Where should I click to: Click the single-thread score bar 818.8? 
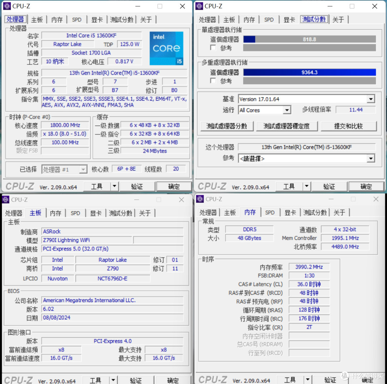pos(310,39)
